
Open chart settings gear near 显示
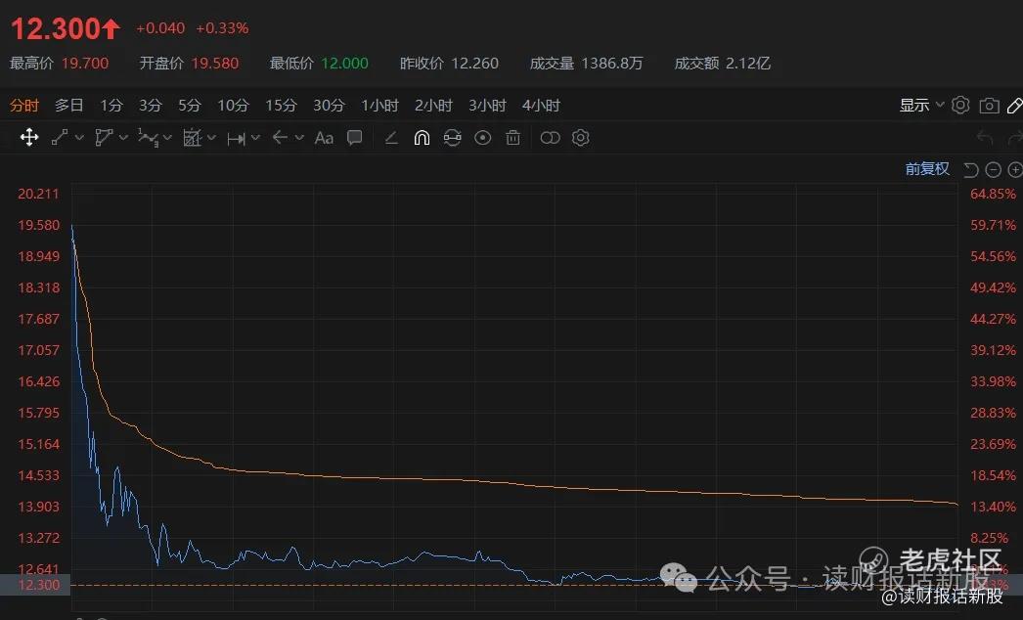[x=960, y=105]
